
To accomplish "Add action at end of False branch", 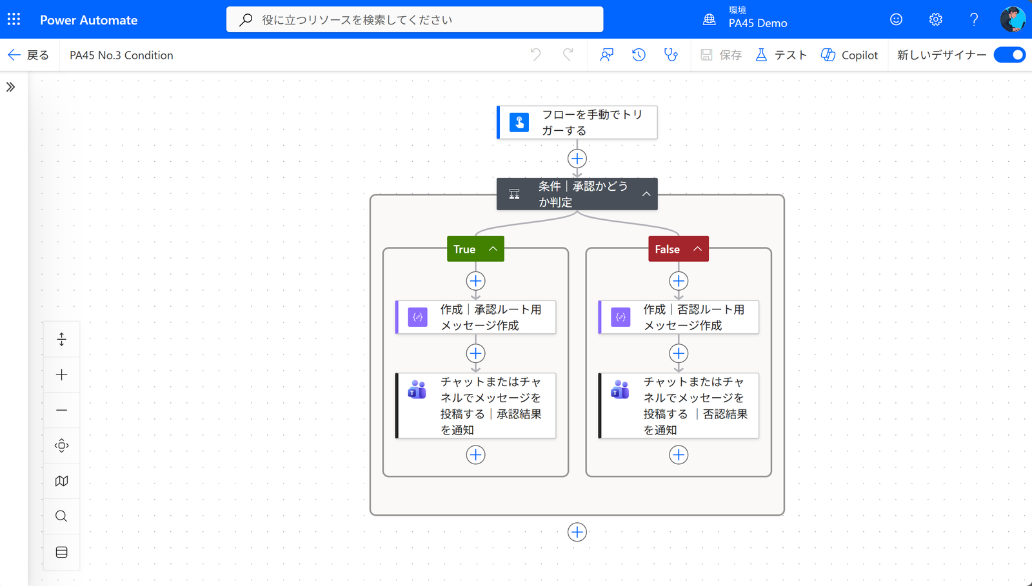I will pos(679,455).
